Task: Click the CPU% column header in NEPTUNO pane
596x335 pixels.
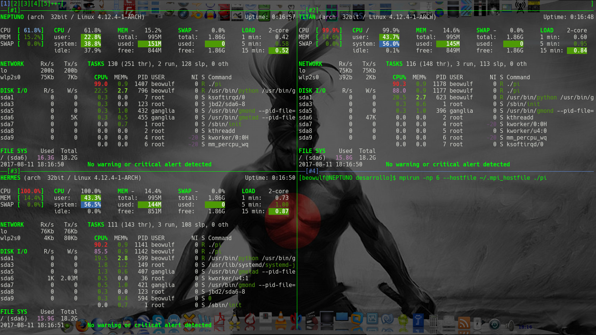Action: [x=101, y=77]
